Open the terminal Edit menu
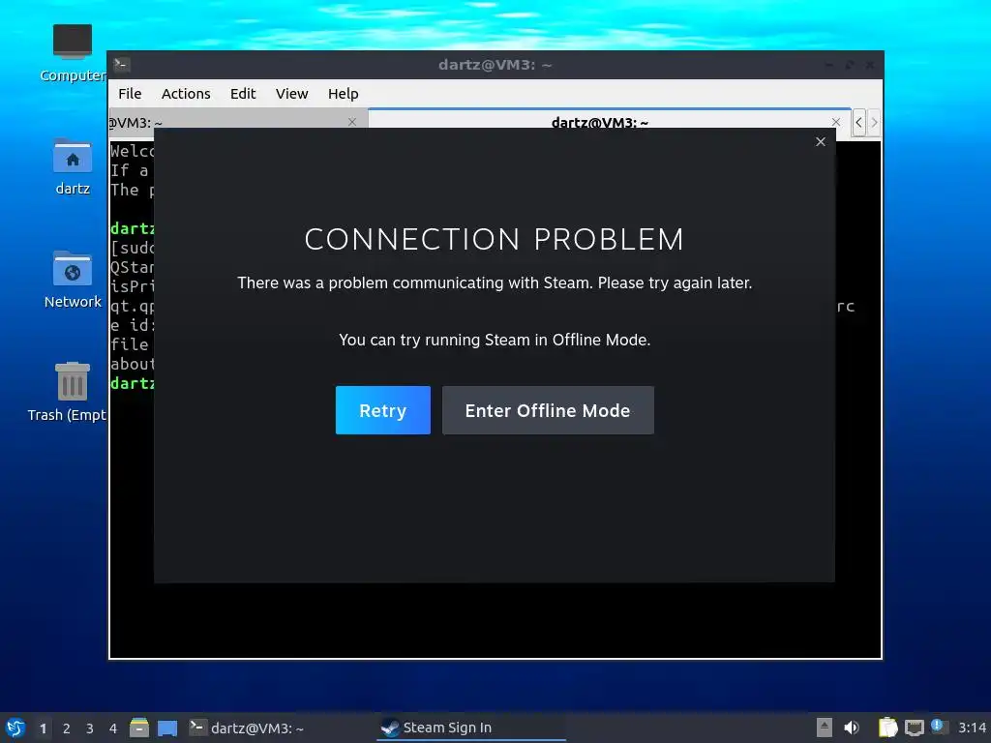This screenshot has width=991, height=743. 243,94
